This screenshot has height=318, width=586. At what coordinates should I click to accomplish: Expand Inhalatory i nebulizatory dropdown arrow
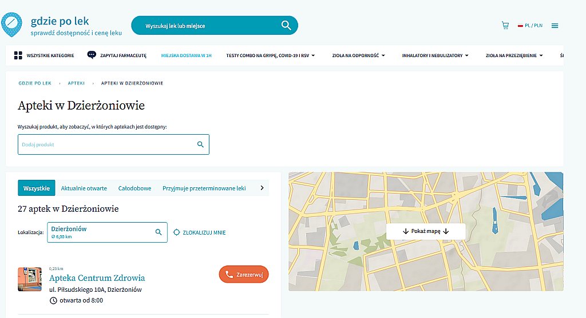[467, 55]
